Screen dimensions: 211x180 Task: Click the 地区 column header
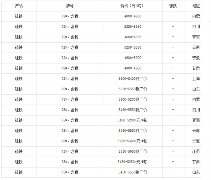[x=196, y=6]
